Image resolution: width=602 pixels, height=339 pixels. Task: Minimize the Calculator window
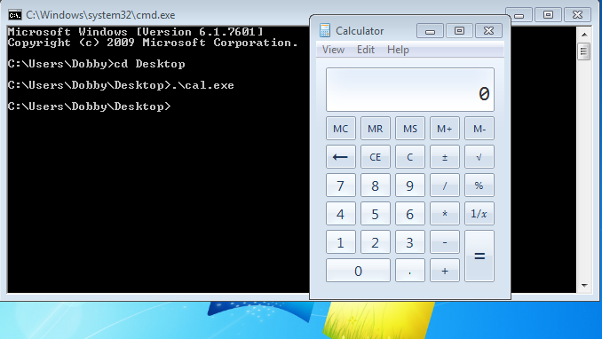430,31
